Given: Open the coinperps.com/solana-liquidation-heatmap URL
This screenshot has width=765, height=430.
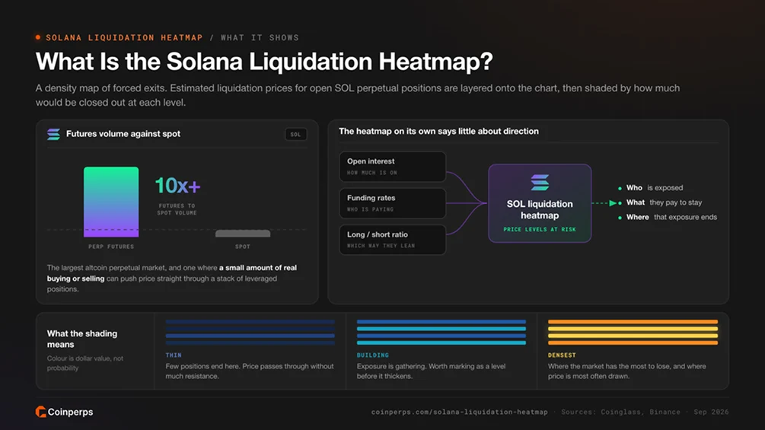Looking at the screenshot, I should [x=460, y=412].
